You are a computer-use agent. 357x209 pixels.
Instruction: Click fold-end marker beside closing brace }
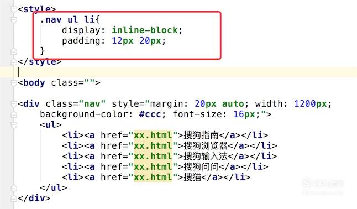click(x=14, y=51)
